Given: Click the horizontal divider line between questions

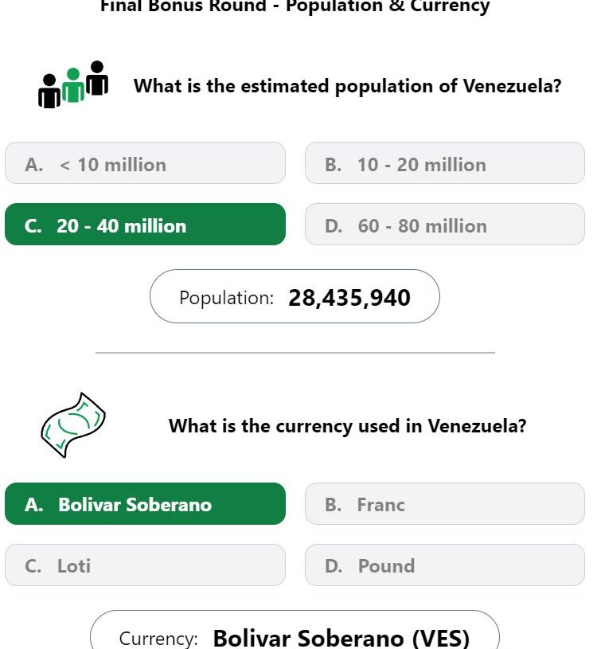Looking at the screenshot, I should pyautogui.click(x=295, y=353).
